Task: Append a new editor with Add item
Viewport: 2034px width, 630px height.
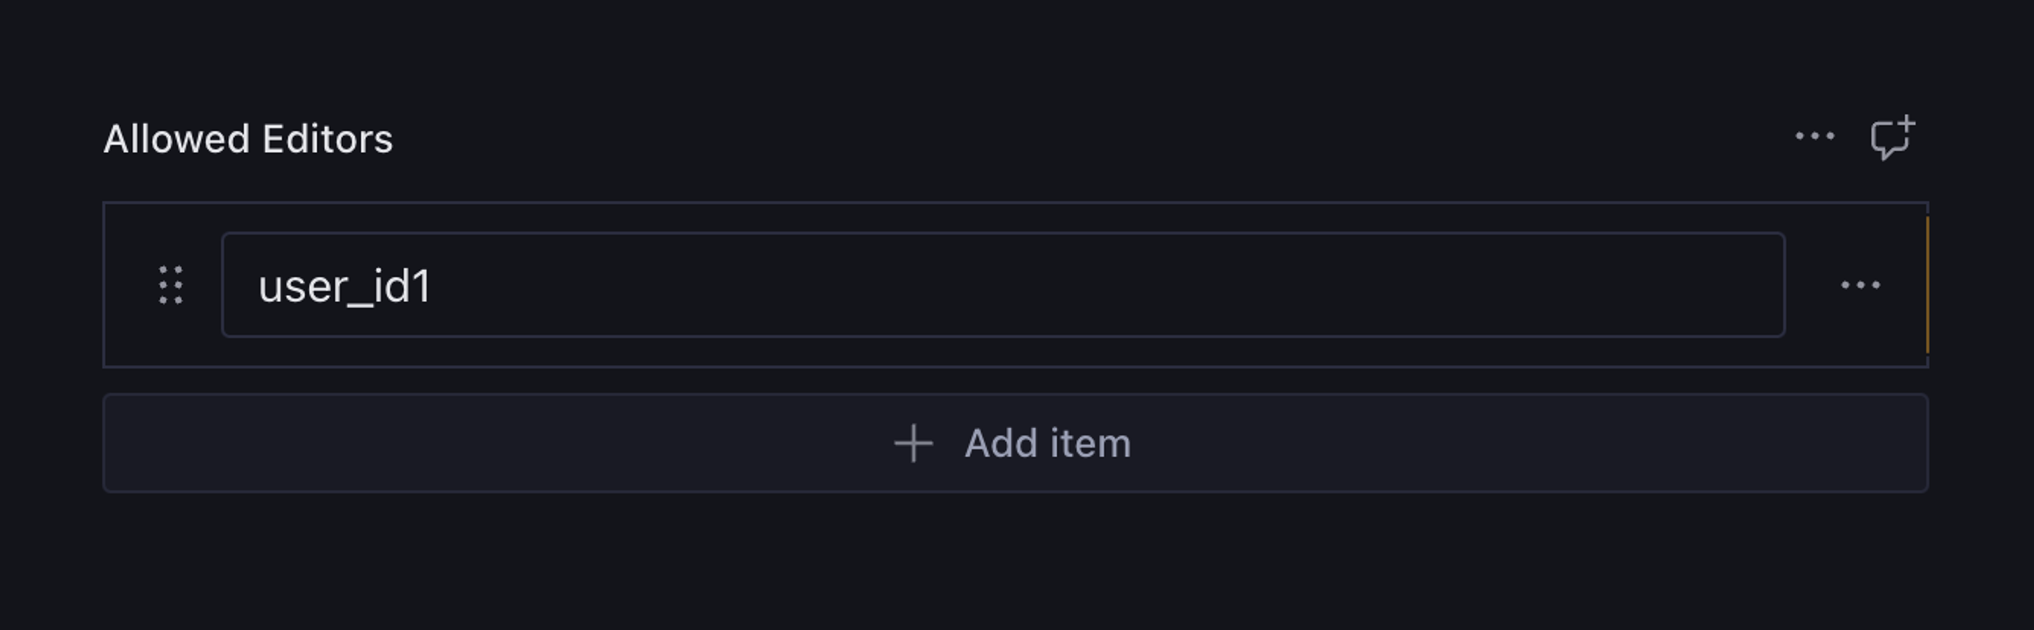Action: (1015, 443)
